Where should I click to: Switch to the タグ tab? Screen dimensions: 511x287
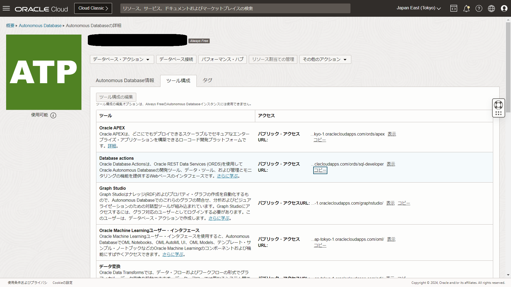coord(207,80)
